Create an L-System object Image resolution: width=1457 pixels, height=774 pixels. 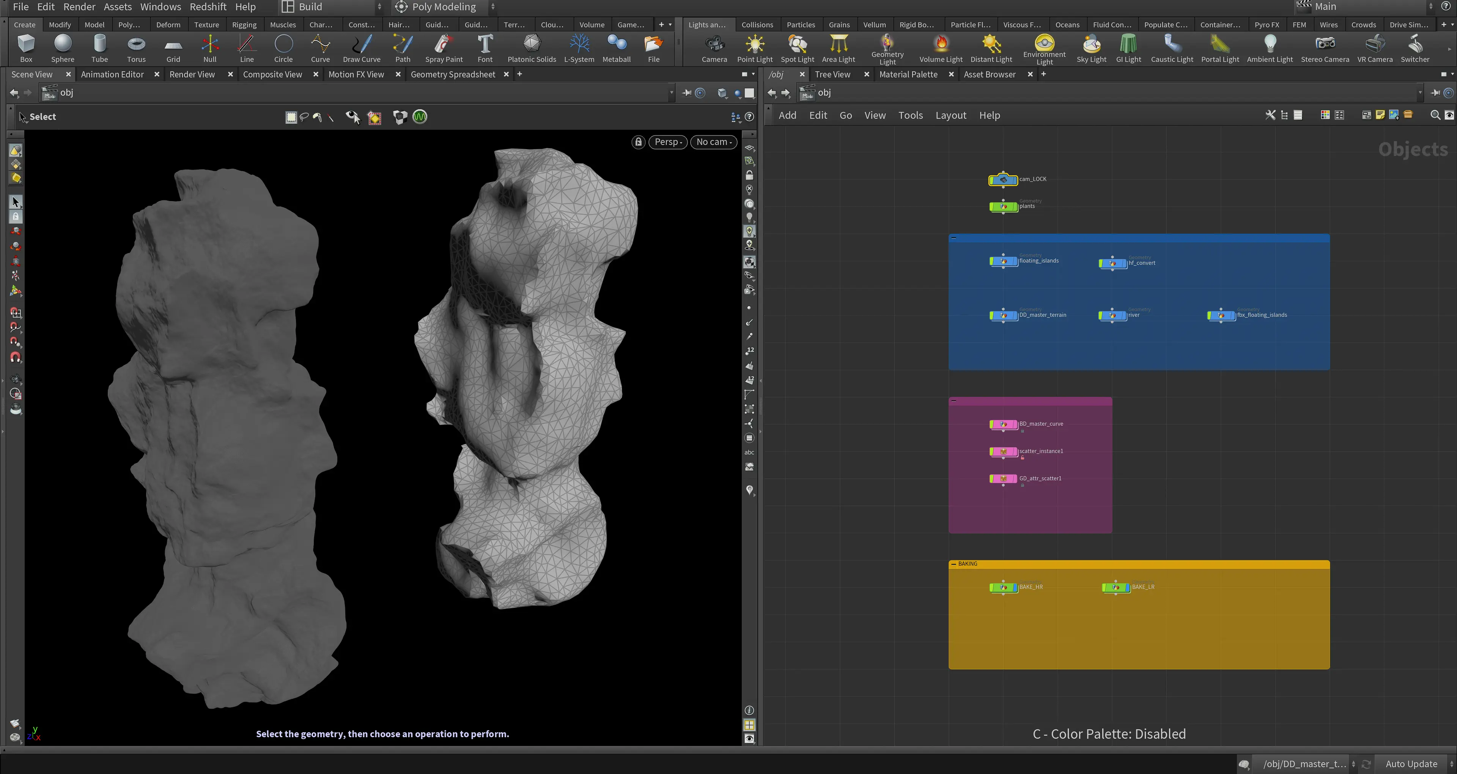tap(579, 48)
